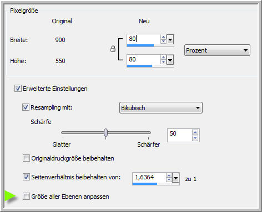Open the Bikubisch resampling dropdown
Screen dimensions: 262x212
coord(161,108)
